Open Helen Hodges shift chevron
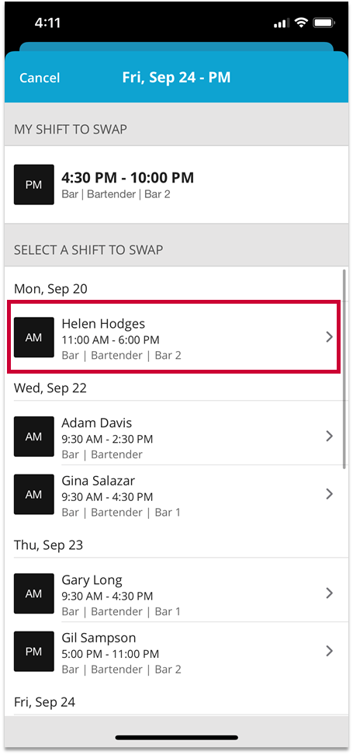 330,337
